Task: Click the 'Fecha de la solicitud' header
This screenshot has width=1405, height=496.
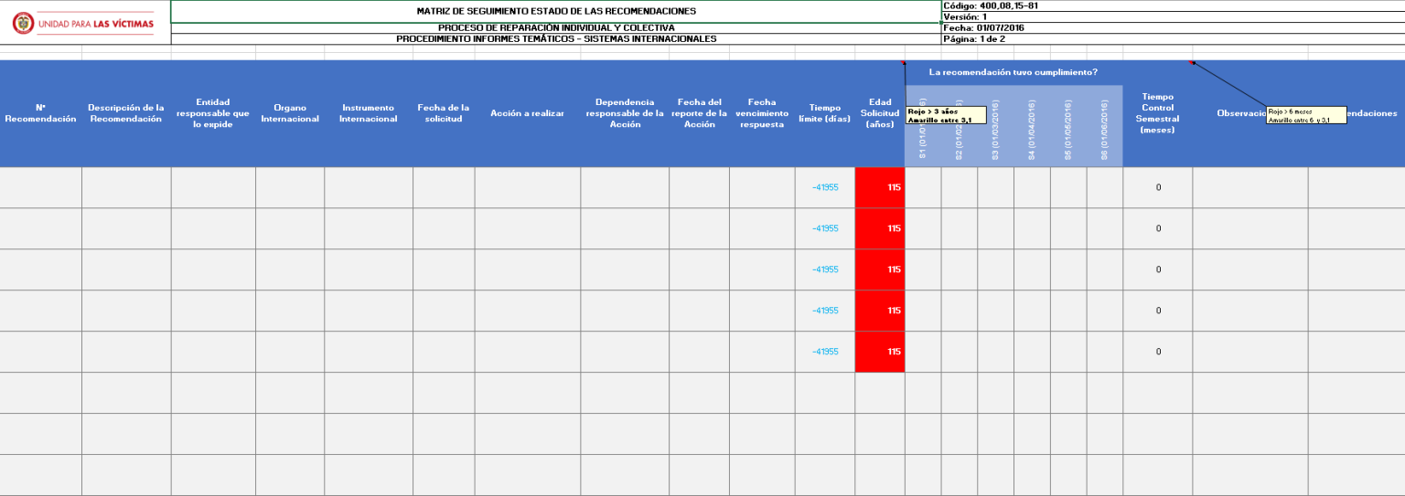Action: [444, 113]
